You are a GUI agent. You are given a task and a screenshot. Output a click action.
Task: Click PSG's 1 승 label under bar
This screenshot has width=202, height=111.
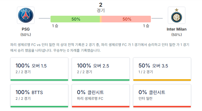coord(55,26)
